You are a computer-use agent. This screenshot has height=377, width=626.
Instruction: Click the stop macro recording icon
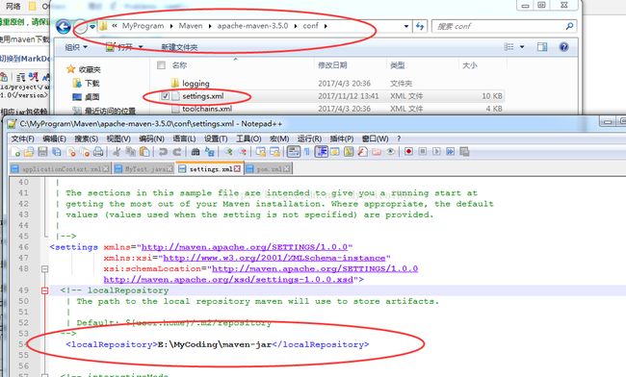click(x=423, y=151)
